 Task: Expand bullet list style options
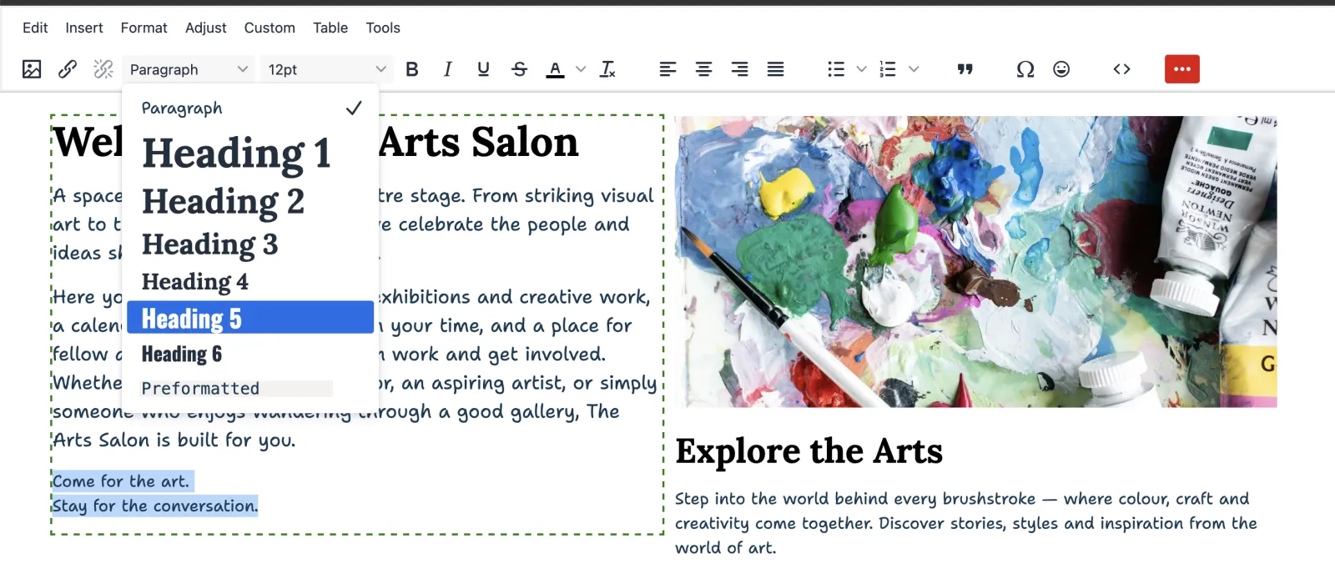862,69
